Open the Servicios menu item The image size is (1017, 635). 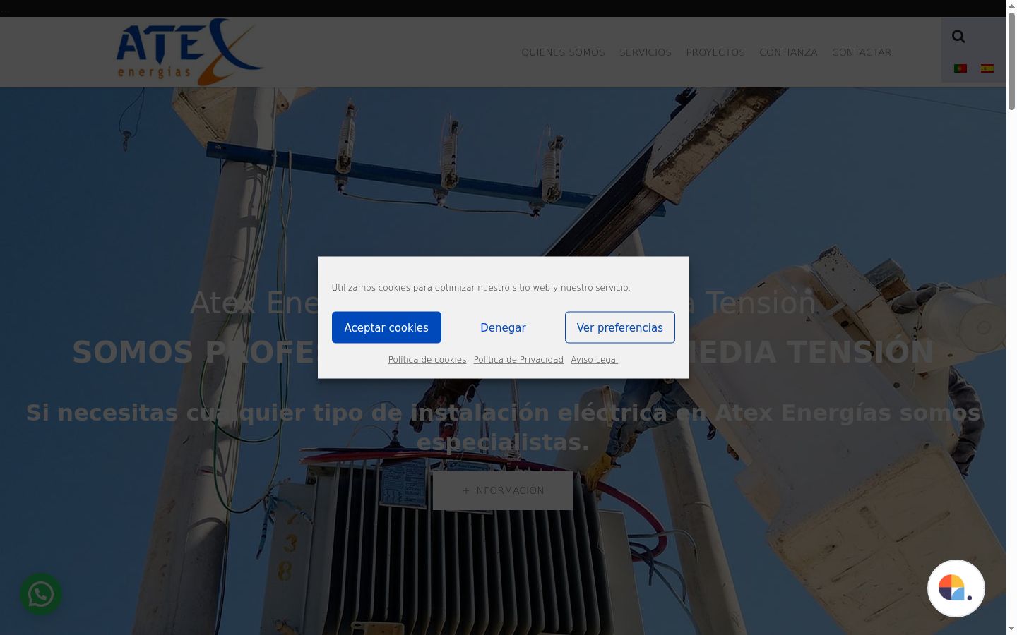(x=646, y=52)
